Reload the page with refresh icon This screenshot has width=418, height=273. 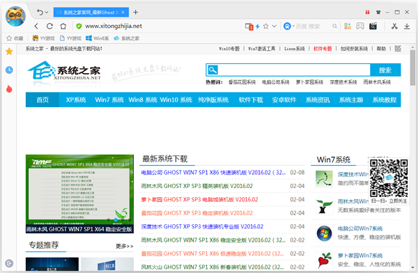(49, 26)
